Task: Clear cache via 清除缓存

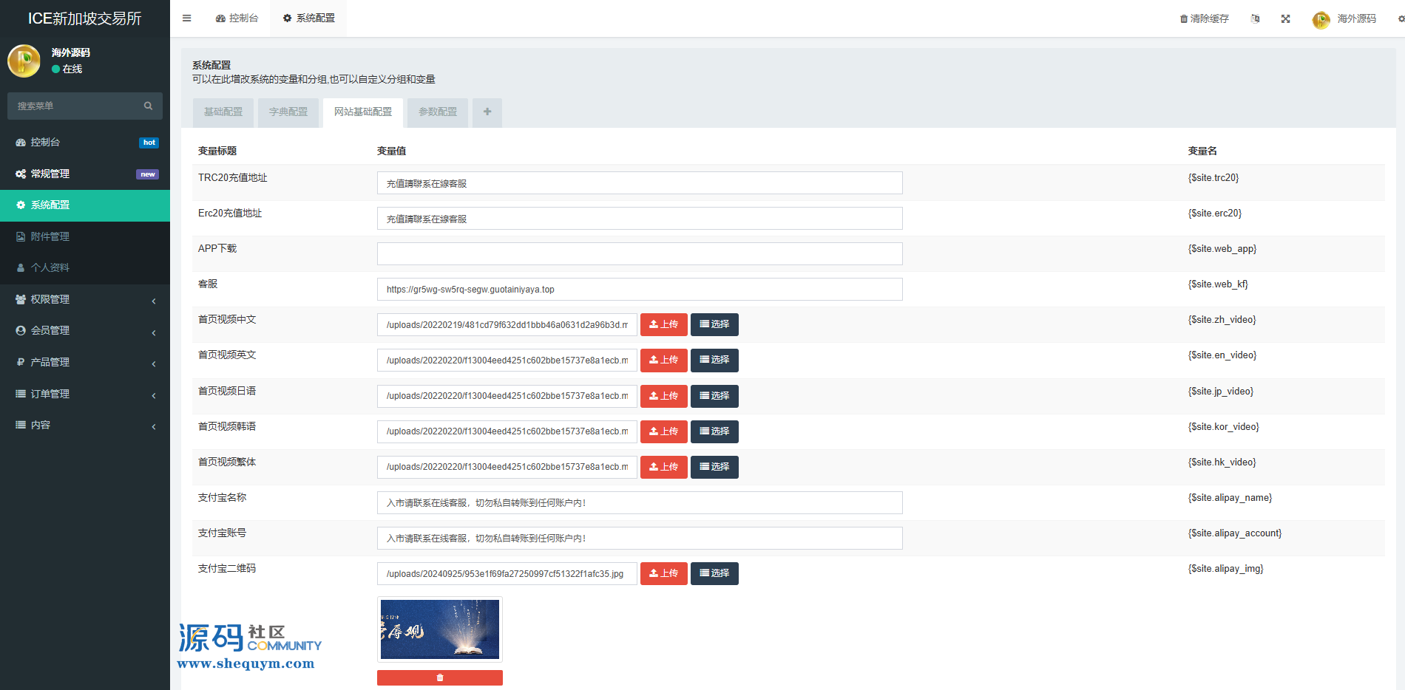Action: [x=1204, y=18]
